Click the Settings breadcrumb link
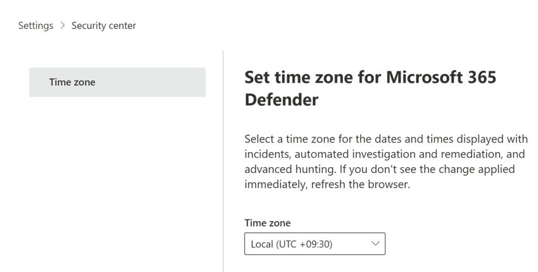 [x=35, y=26]
